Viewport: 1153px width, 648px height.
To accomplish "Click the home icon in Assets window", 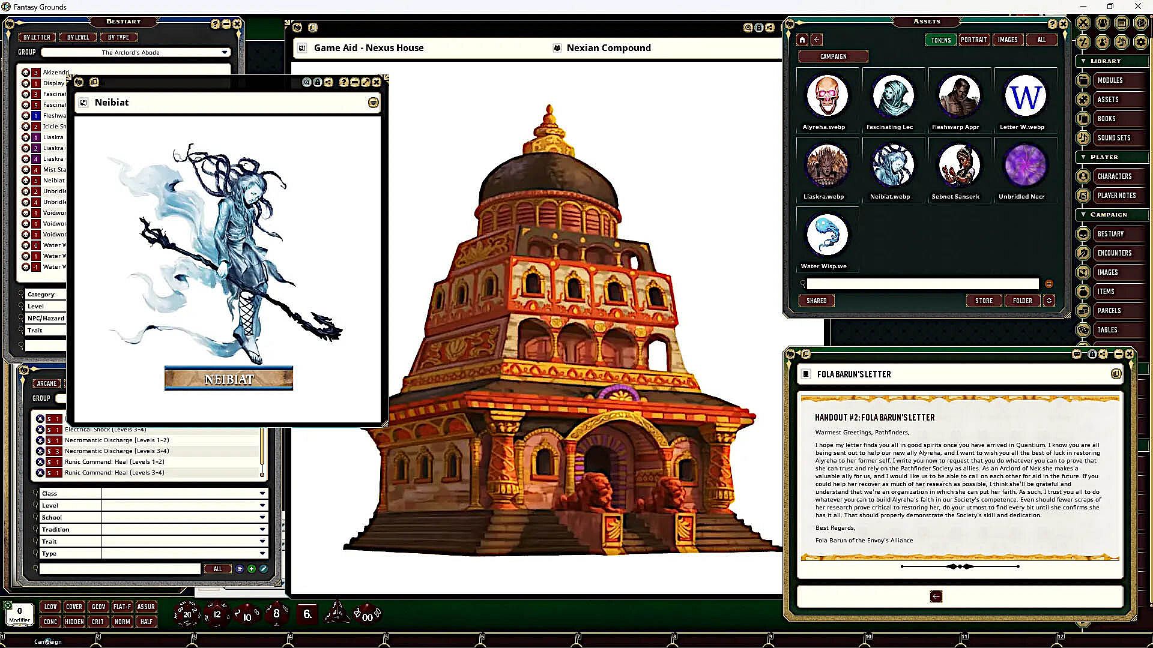I will click(802, 40).
